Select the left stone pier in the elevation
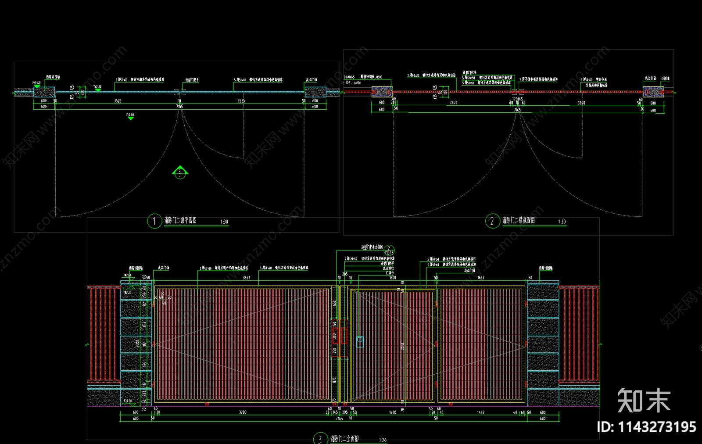Image resolution: width=702 pixels, height=444 pixels. point(136,344)
